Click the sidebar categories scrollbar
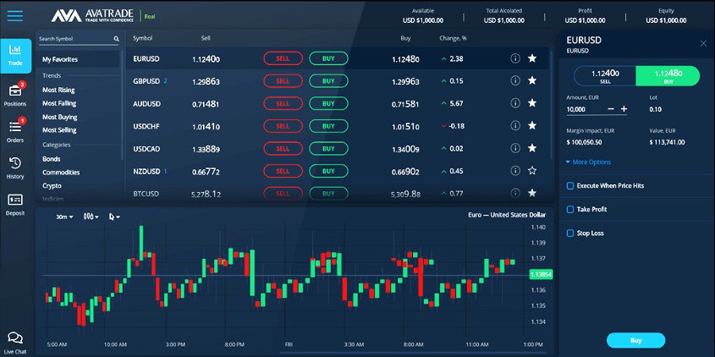The image size is (715, 357). click(x=122, y=105)
